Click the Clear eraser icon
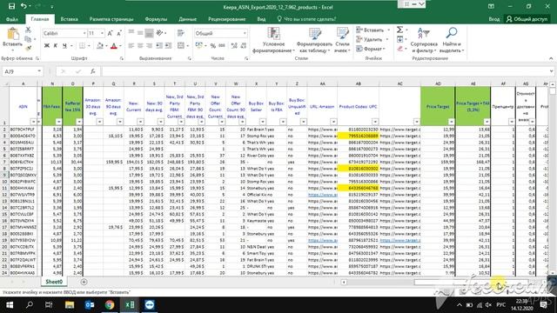The image size is (557, 313). click(400, 49)
